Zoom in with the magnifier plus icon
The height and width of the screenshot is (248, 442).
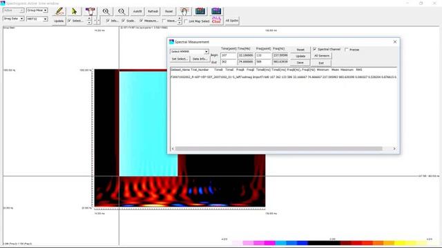(x=106, y=11)
